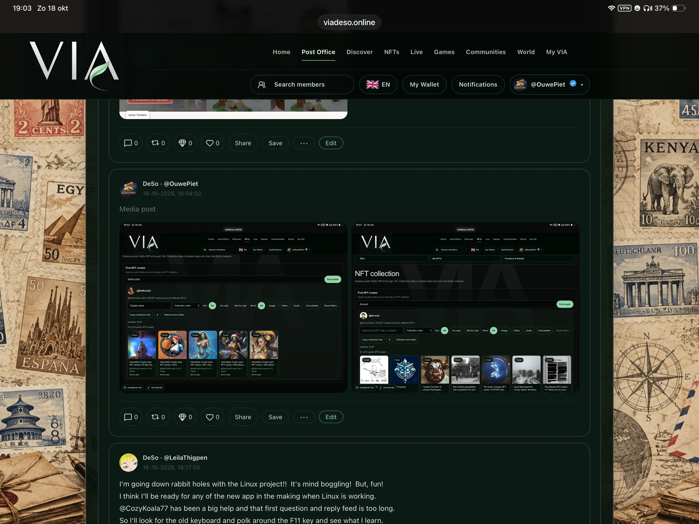Open the @OuwePiet profile link on Media post
Image resolution: width=699 pixels, height=524 pixels.
point(181,184)
